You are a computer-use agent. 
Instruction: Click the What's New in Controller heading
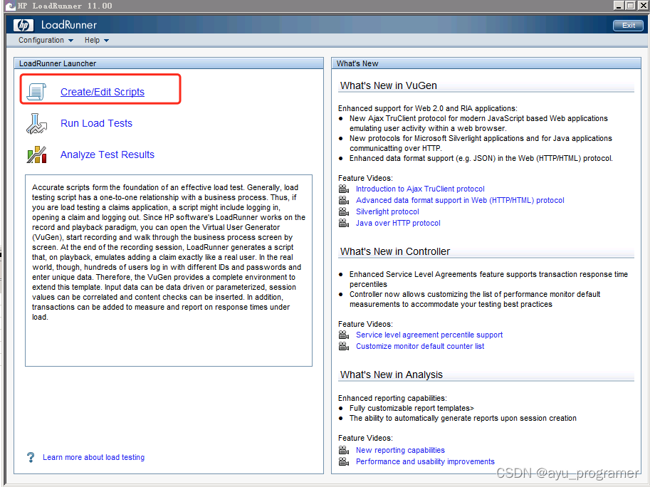click(394, 251)
